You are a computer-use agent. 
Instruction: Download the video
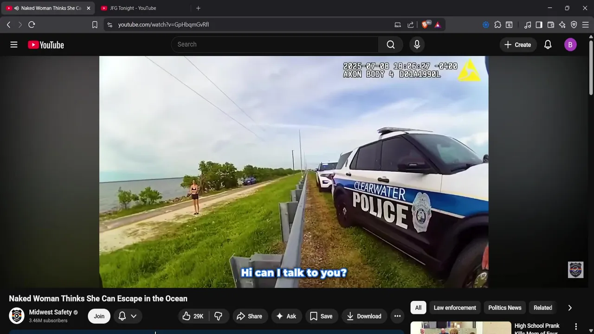[364, 316]
